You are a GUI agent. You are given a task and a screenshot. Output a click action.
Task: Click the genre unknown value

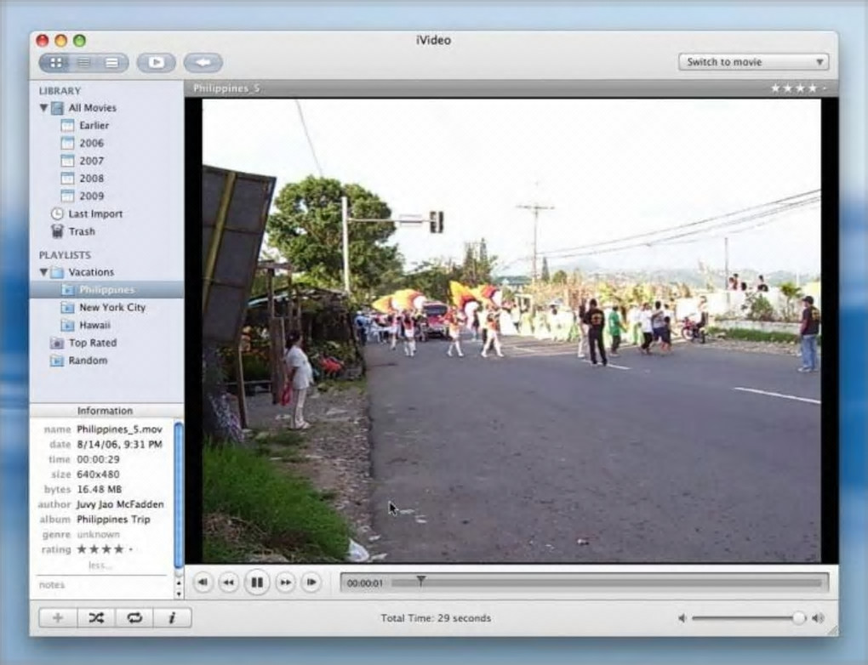(98, 534)
